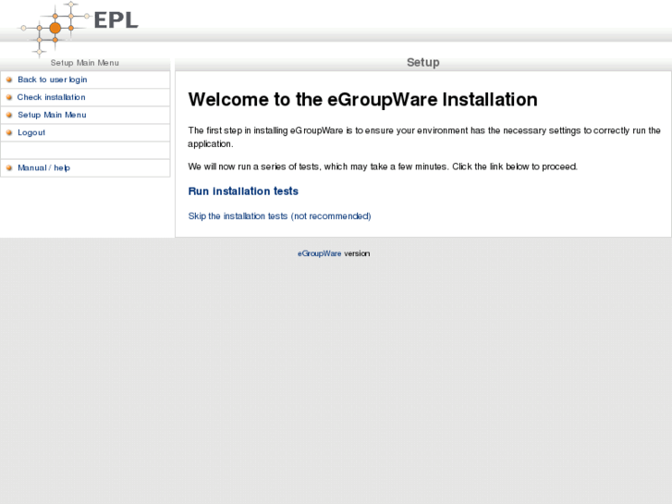Screen dimensions: 672x504
Task: Open the Manual / help page
Action: click(x=43, y=167)
